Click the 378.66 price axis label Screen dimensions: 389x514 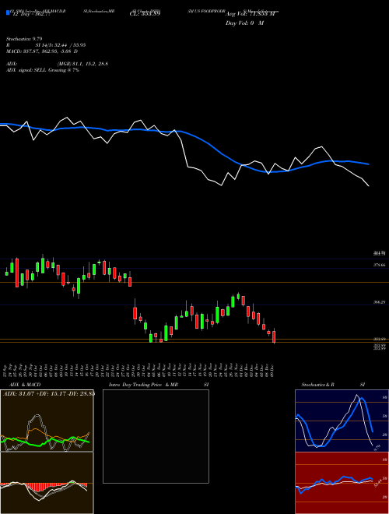379,265
